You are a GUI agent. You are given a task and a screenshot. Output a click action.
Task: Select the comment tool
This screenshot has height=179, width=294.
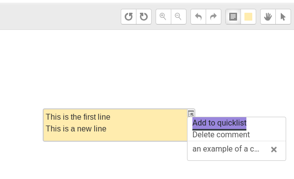click(233, 17)
